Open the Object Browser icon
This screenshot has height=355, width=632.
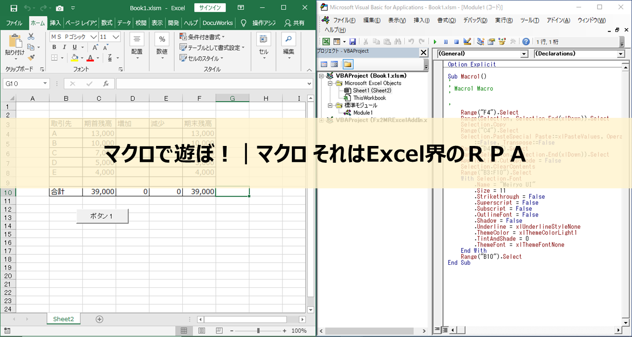tap(502, 41)
